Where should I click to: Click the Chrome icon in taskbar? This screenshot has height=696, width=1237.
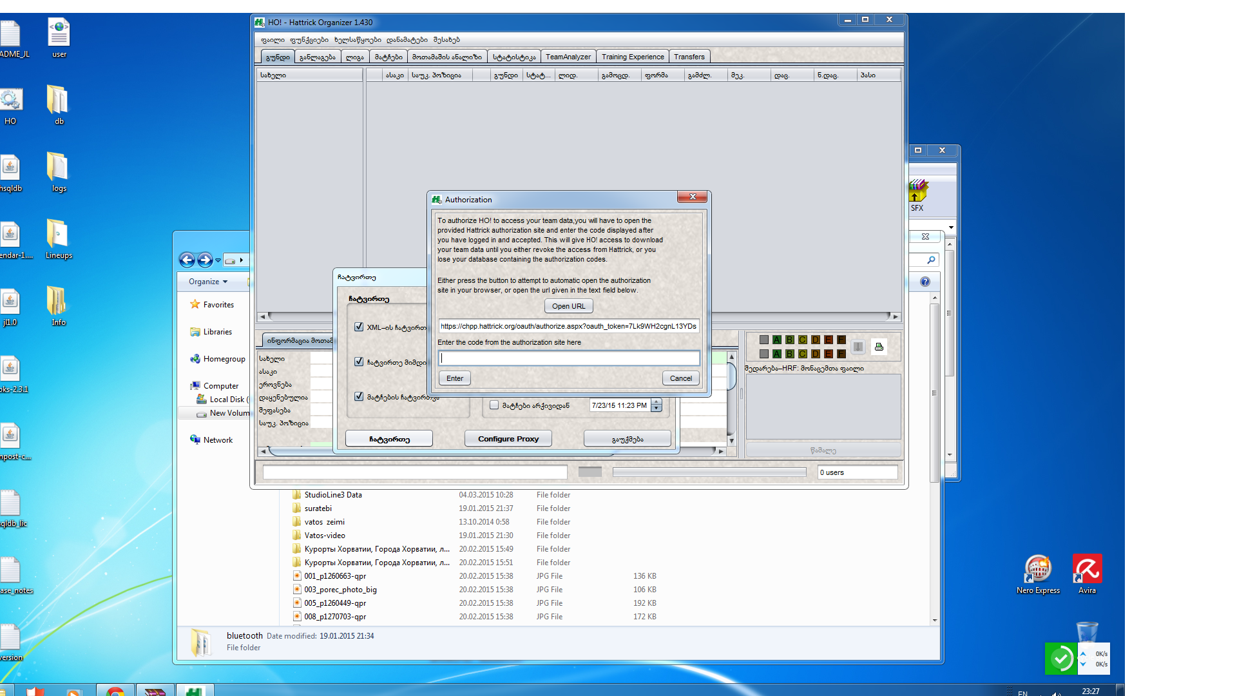pyautogui.click(x=115, y=691)
